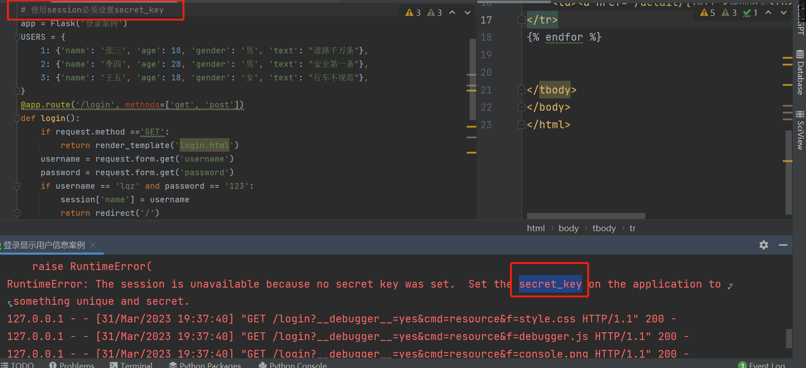Click user 2 李四 dictionary row
This screenshot has width=806, height=368.
205,64
